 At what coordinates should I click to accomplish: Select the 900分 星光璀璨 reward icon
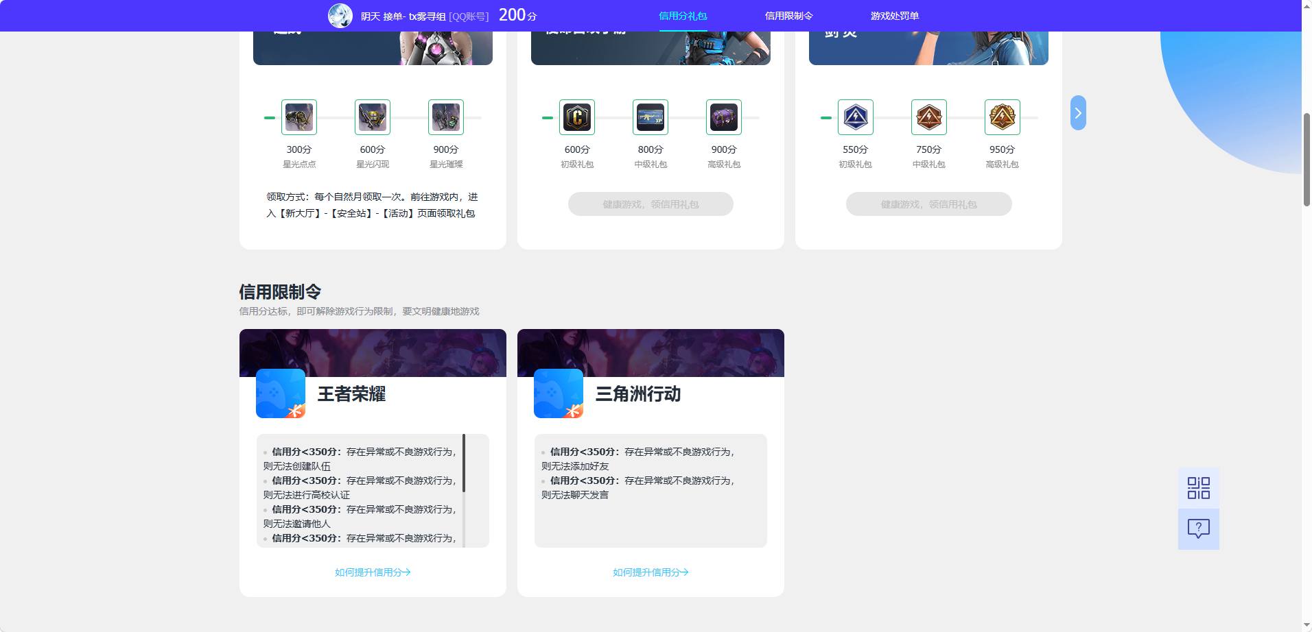click(x=446, y=117)
